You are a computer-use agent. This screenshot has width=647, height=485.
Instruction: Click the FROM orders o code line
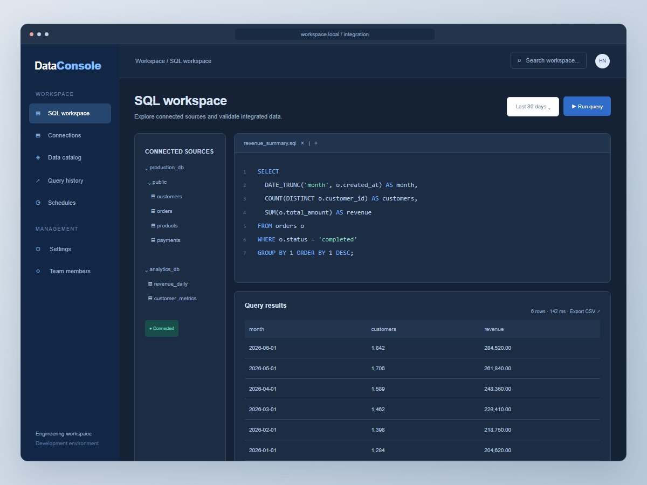coord(281,226)
